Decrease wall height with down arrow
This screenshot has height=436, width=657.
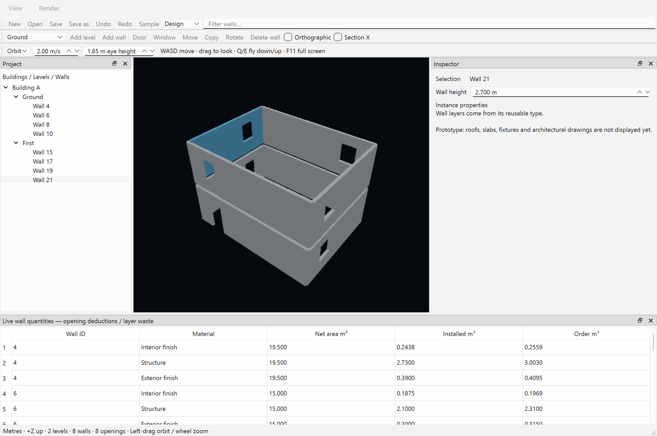[648, 92]
